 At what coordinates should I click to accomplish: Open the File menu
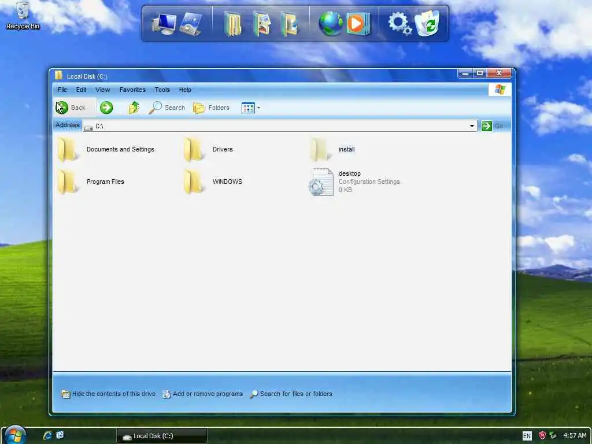(x=62, y=90)
